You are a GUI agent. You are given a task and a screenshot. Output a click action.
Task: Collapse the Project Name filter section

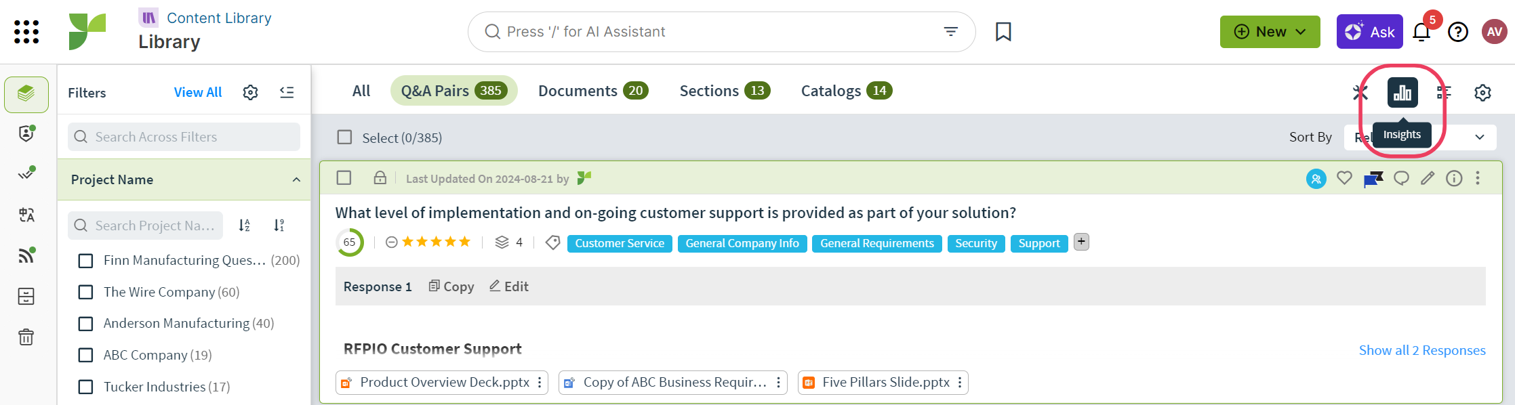coord(296,179)
